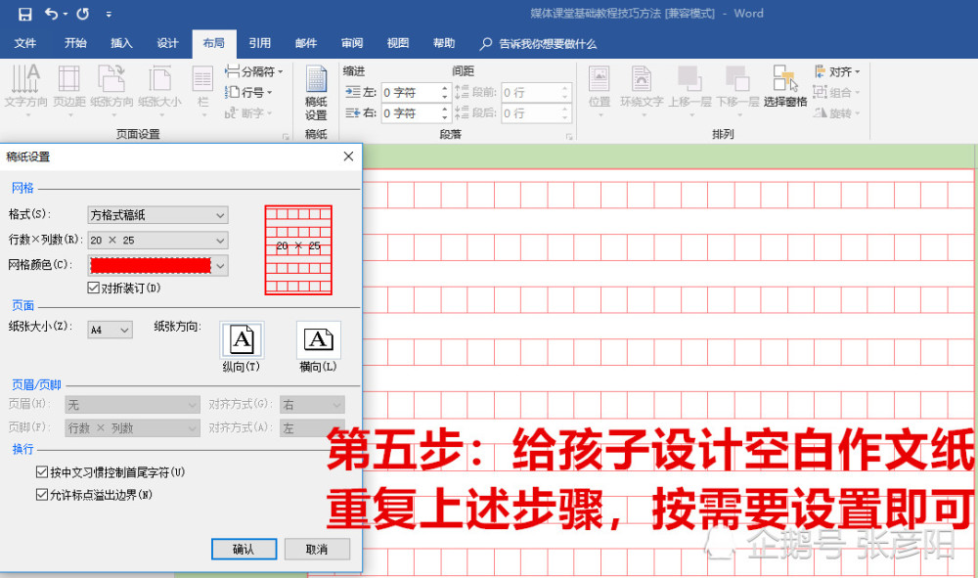Save the document using the quick-access disk icon
Viewport: 978px width, 578px height.
[x=25, y=14]
